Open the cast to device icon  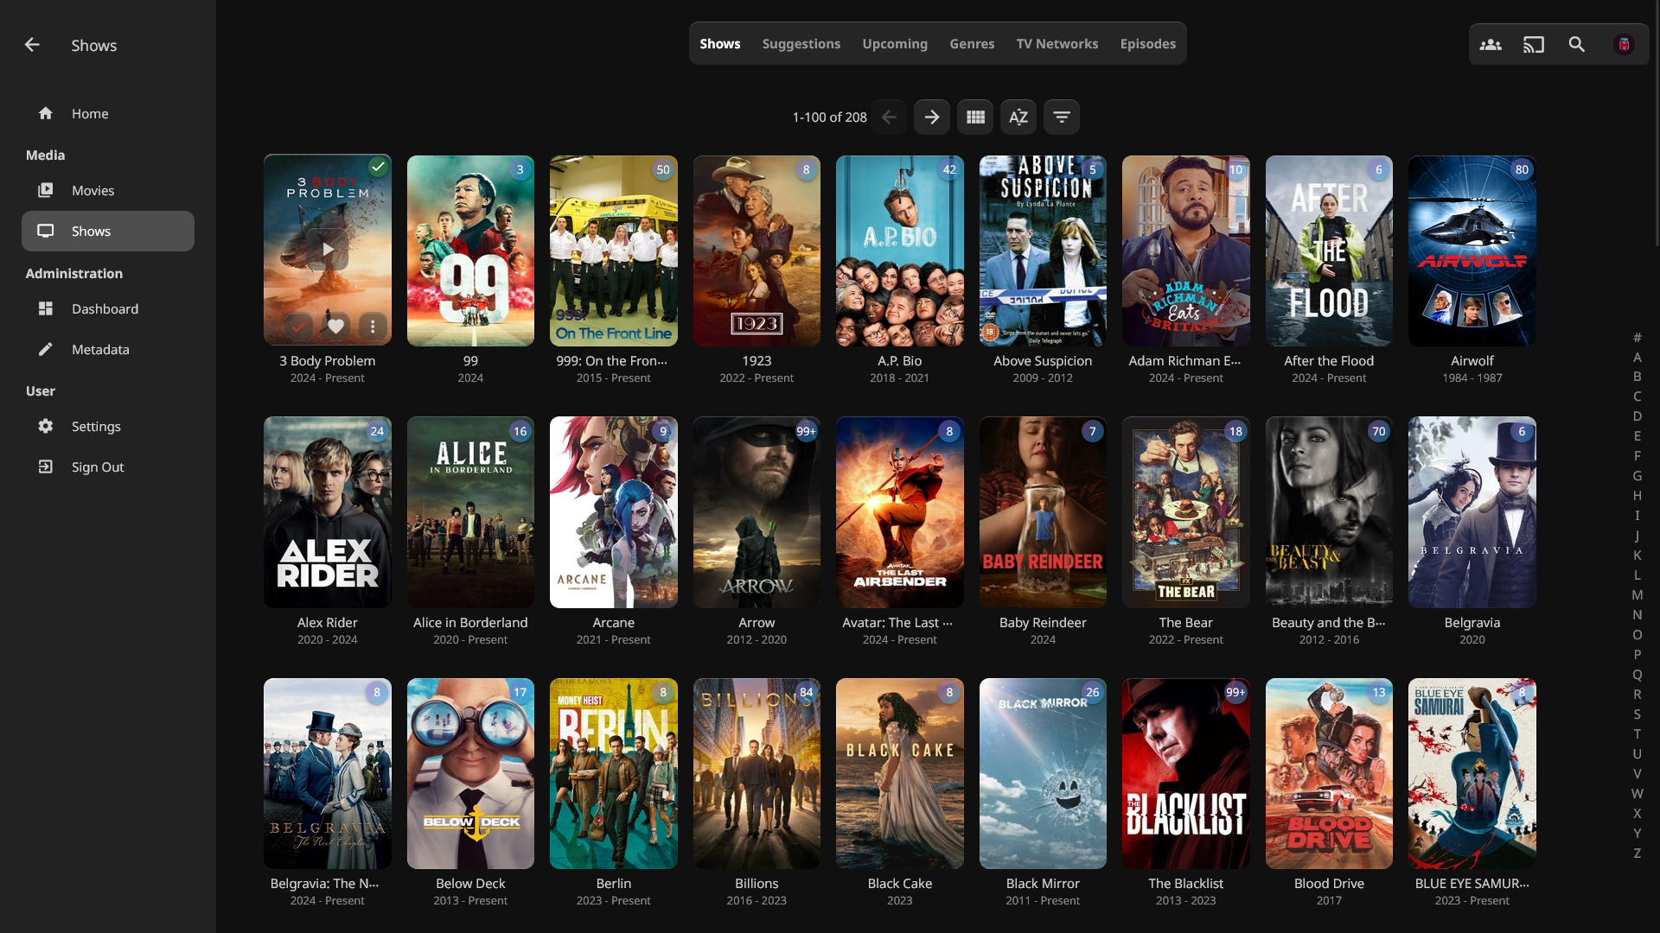1533,44
